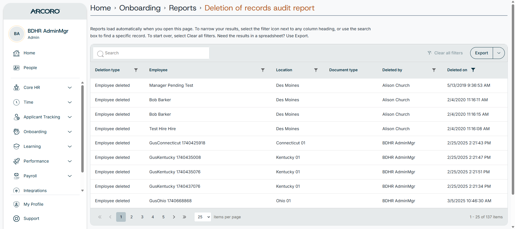Go to the next results page
Screen dimensions: 515x229
(x=174, y=217)
